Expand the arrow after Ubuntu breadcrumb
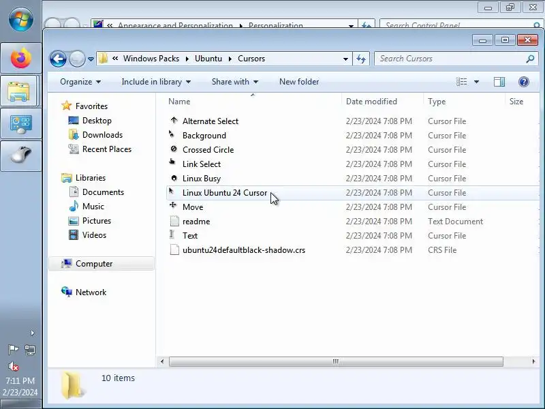 point(230,59)
